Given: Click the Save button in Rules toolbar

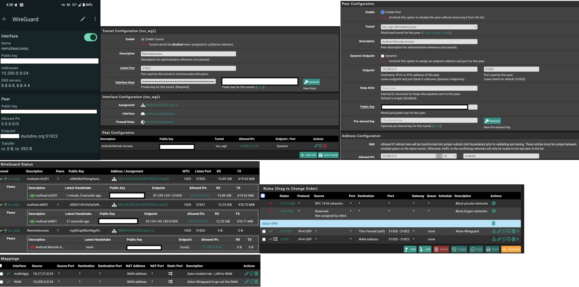Looking at the screenshot, I should [492, 249].
